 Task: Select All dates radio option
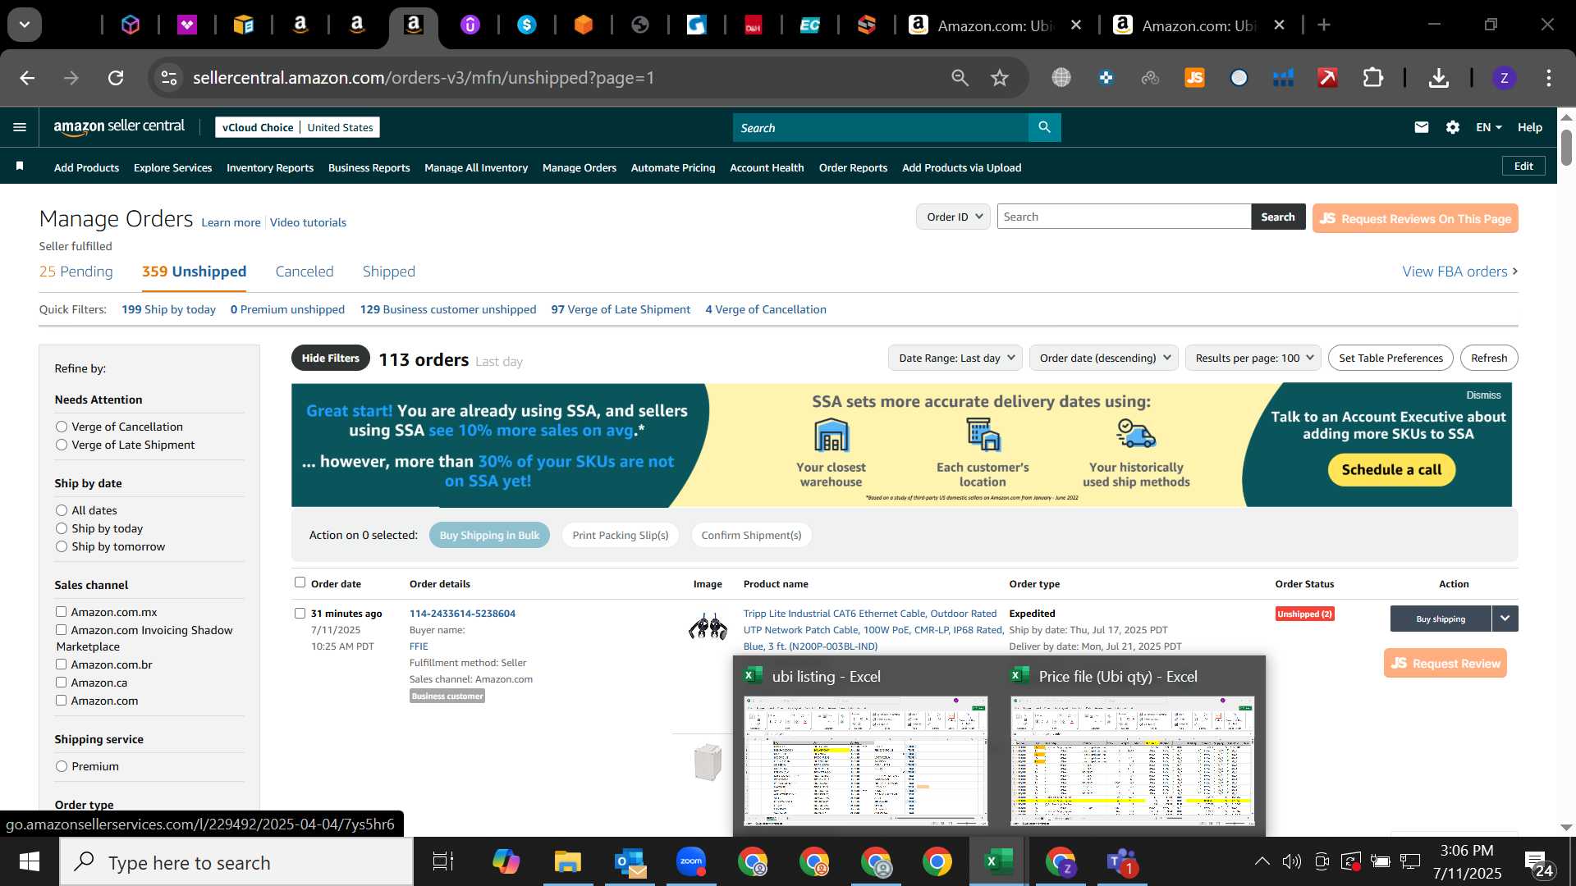pyautogui.click(x=62, y=510)
